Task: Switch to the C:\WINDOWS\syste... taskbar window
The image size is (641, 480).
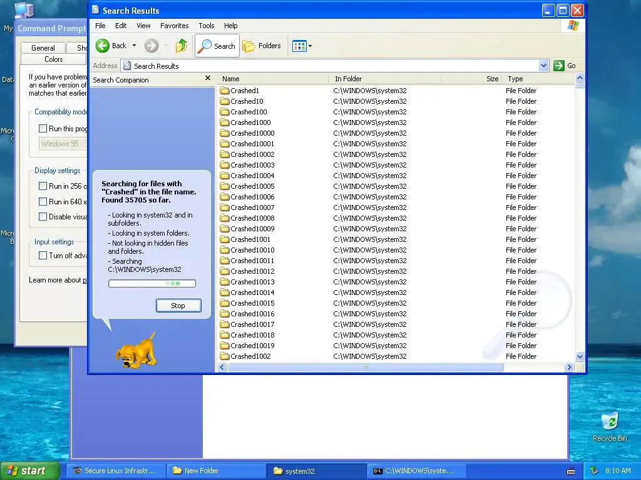Action: pos(416,471)
